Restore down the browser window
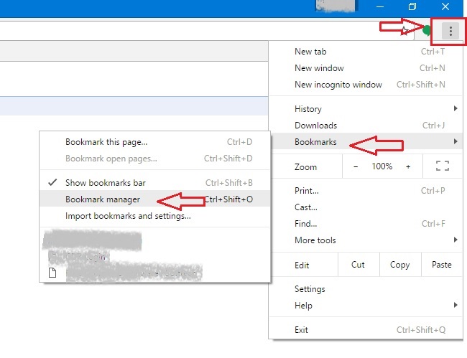 point(412,6)
